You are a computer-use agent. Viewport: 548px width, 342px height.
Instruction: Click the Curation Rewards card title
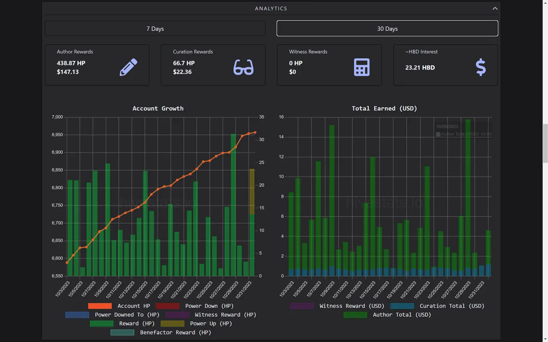click(x=193, y=52)
